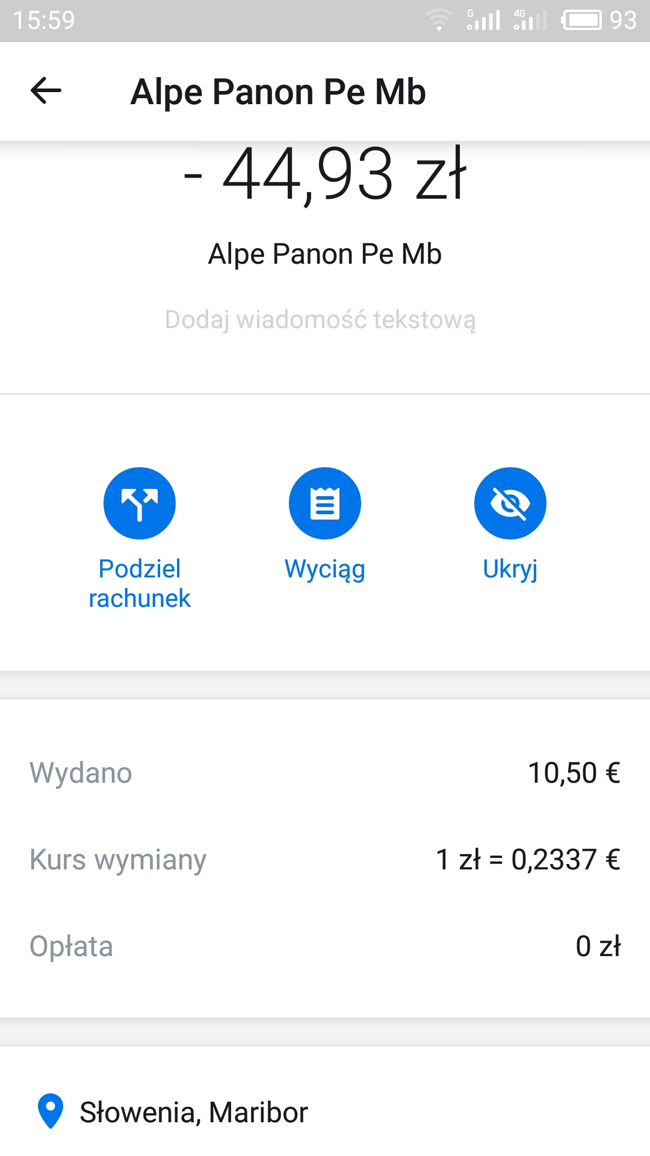
Task: Tap the Kurs wymiany exchange rate row
Action: coord(325,859)
